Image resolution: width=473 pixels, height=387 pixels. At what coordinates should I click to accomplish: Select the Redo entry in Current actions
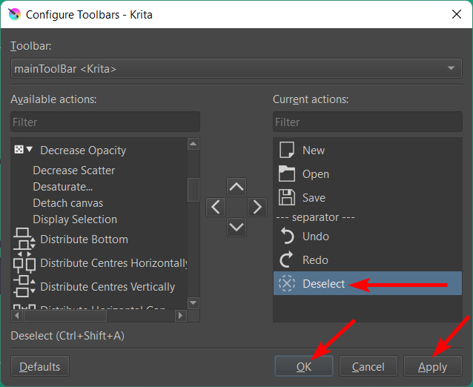point(368,259)
